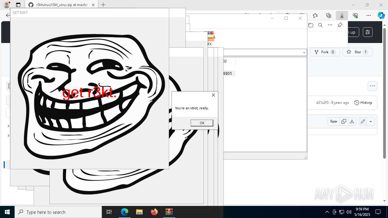
Task: Fork the r3kt_virus repository
Action: click(325, 52)
